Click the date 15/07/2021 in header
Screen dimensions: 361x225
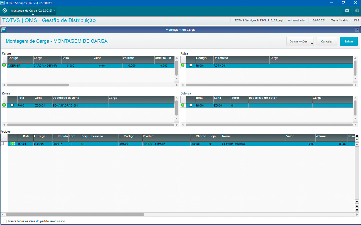[x=318, y=20]
